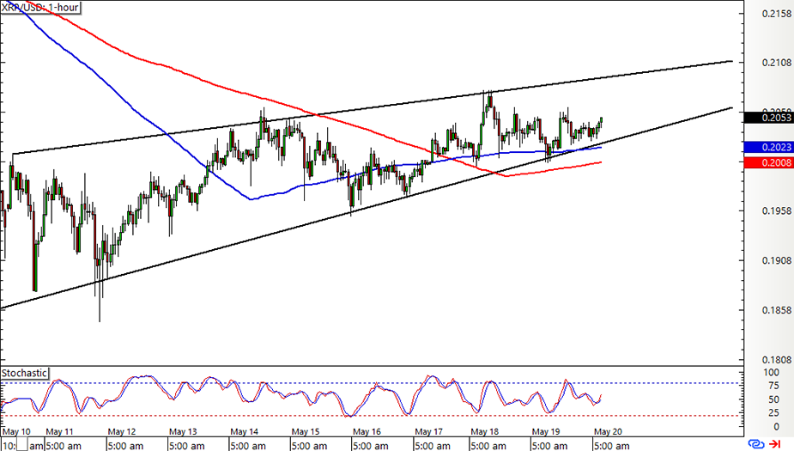The width and height of the screenshot is (794, 451).
Task: Click the May 12 date label
Action: (x=122, y=432)
